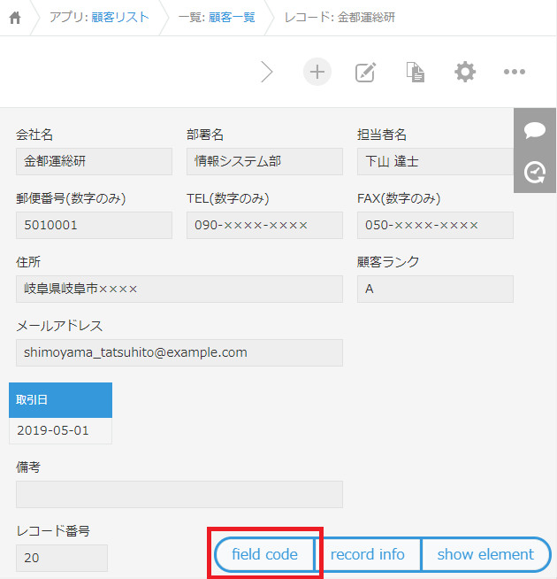This screenshot has width=557, height=579.
Task: Go to the next record arrow
Action: point(267,72)
